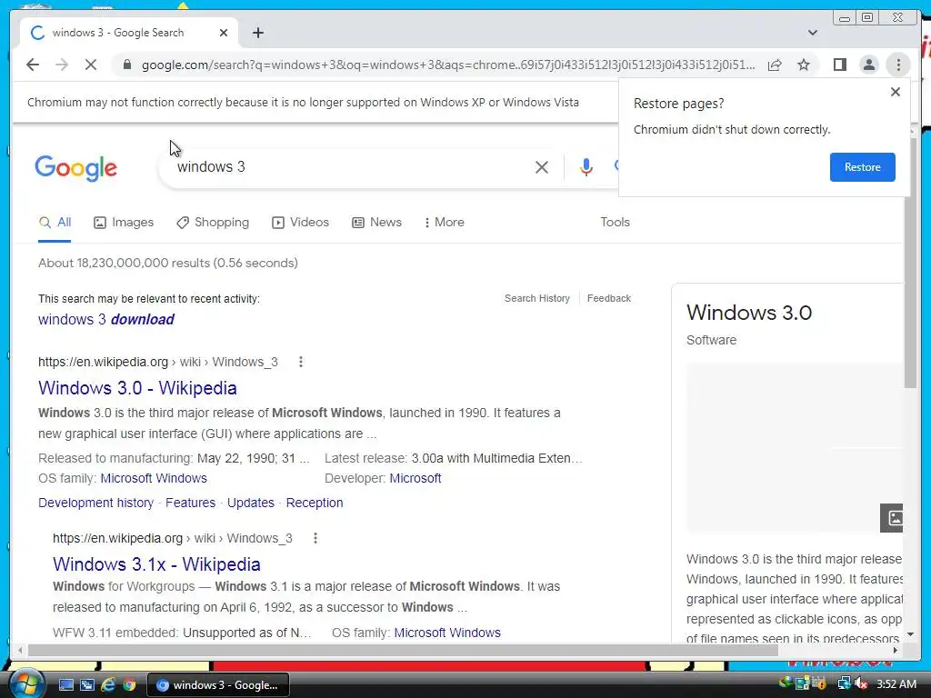Switch to Videos results tab
This screenshot has height=698, width=931.
tap(300, 223)
